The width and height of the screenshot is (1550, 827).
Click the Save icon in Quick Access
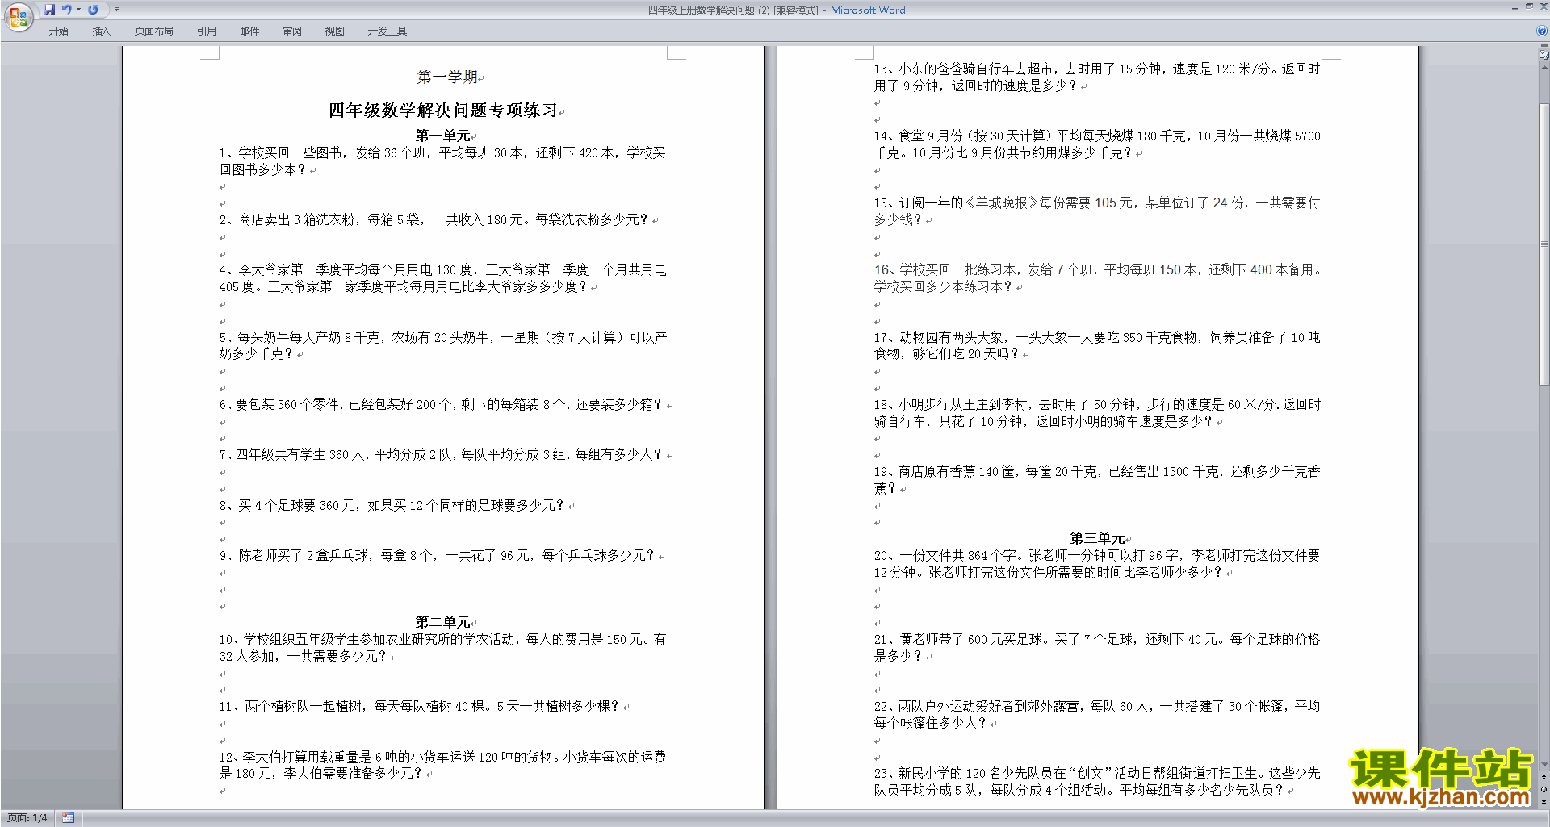pyautogui.click(x=49, y=10)
